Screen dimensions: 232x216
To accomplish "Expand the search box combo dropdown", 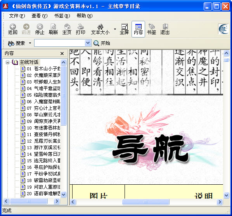I will (x=88, y=43).
